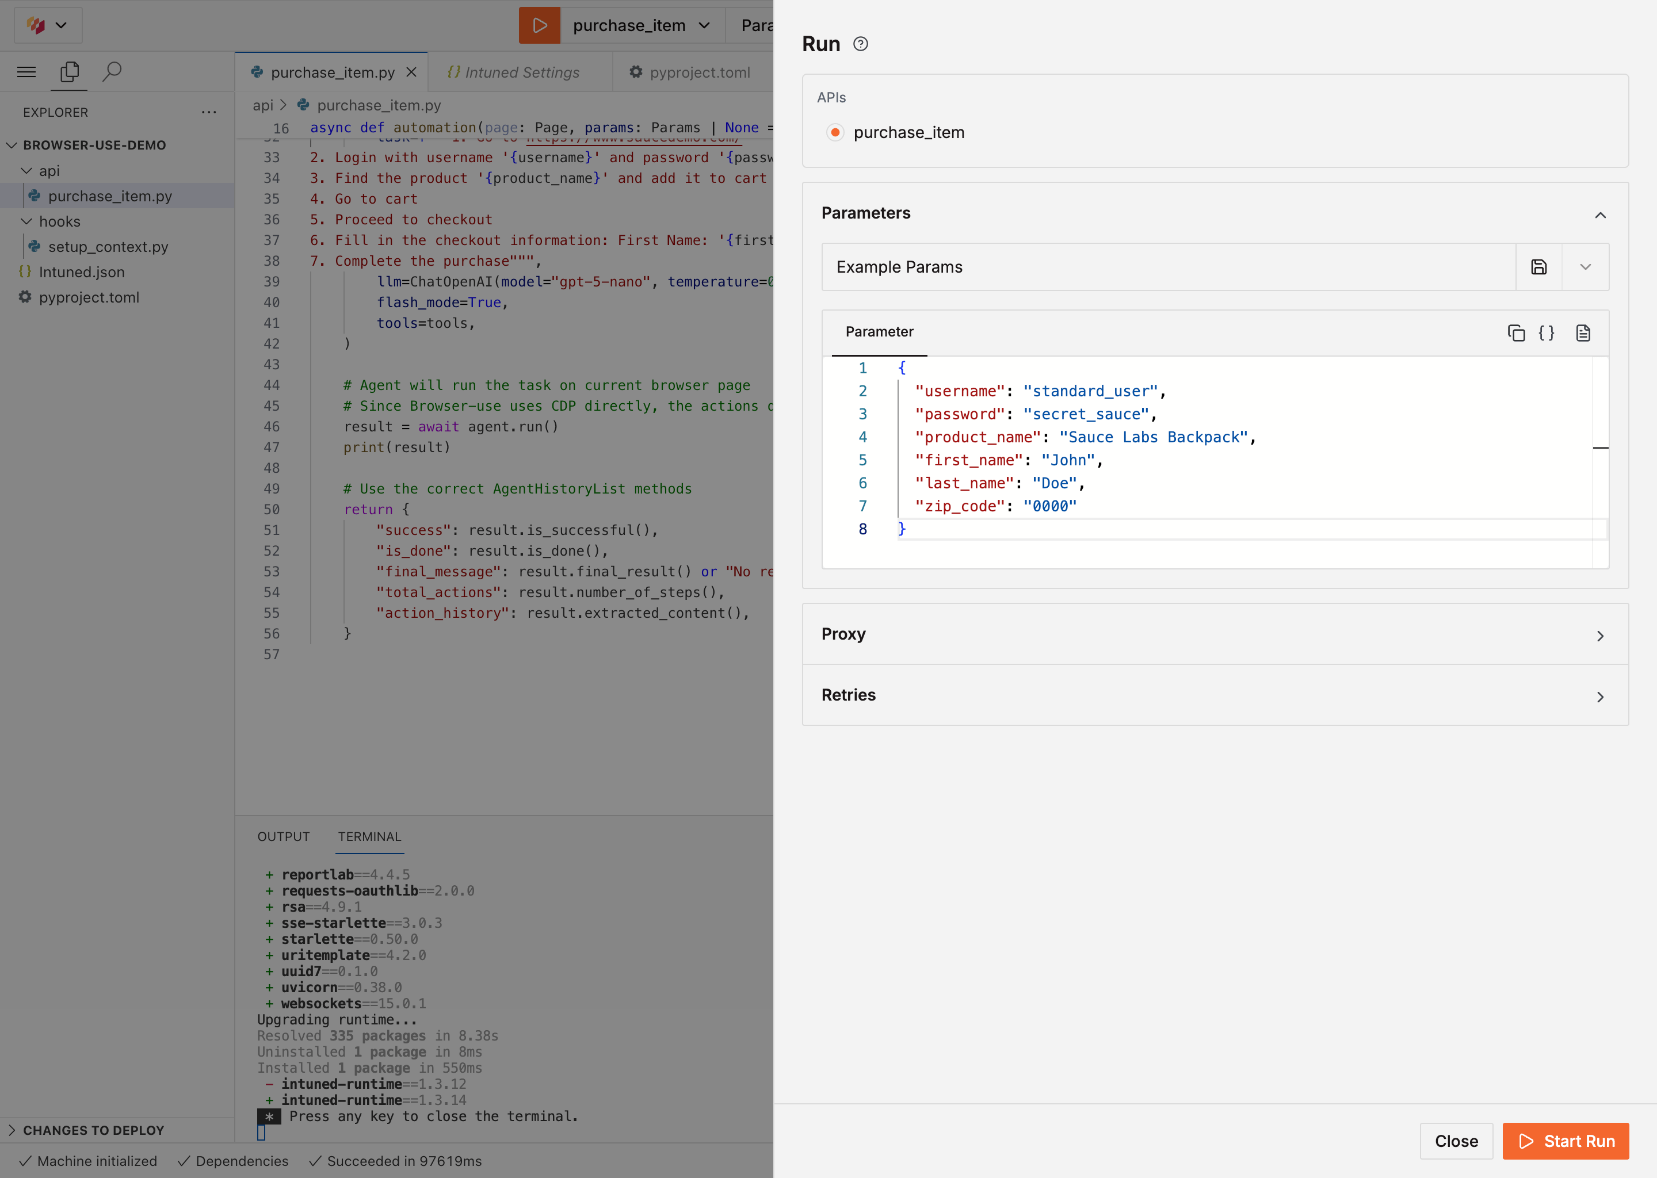Viewport: 1657px width, 1178px height.
Task: Click the api breadcrumb segment
Action: tap(262, 105)
